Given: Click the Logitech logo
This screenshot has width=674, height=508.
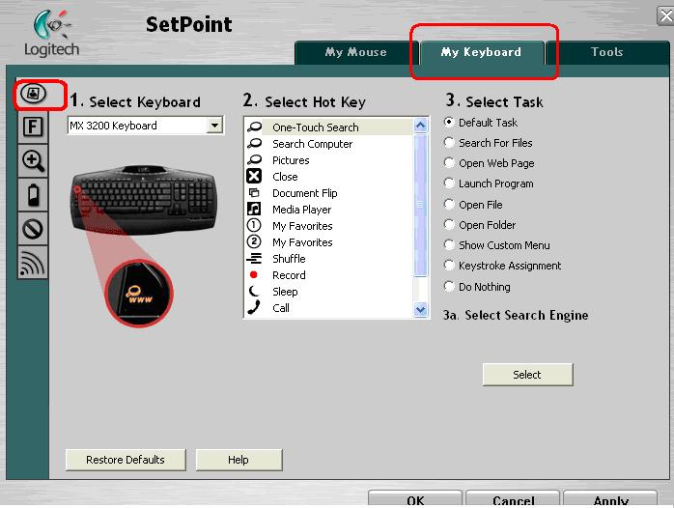Looking at the screenshot, I should pyautogui.click(x=51, y=33).
